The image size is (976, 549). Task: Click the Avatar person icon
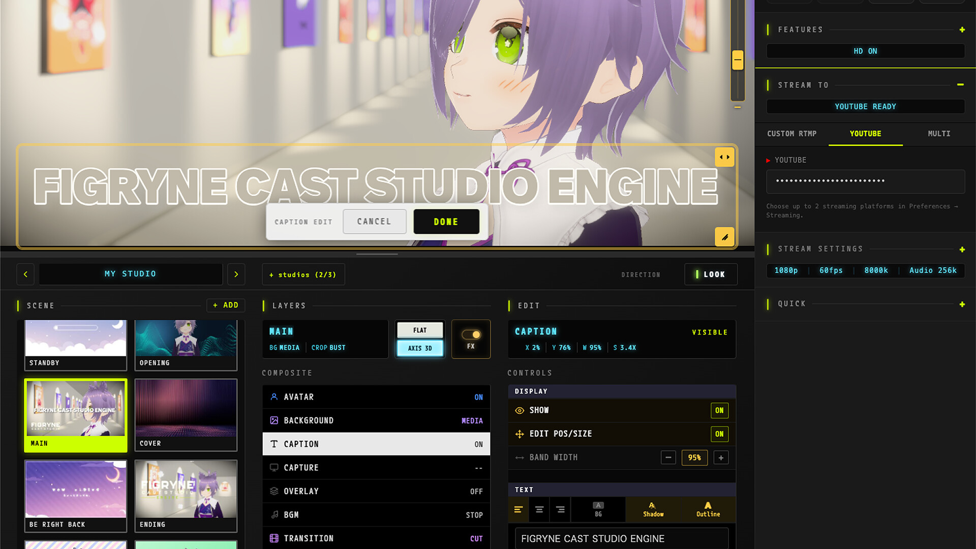point(274,396)
